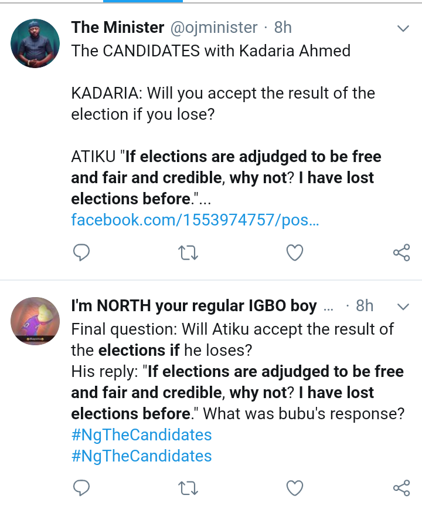View the IGBO boy profile avatar

[x=36, y=320]
